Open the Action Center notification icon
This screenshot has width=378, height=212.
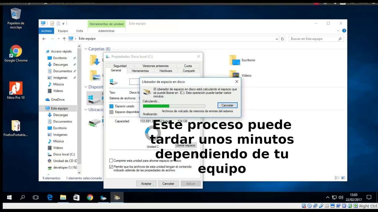369,197
